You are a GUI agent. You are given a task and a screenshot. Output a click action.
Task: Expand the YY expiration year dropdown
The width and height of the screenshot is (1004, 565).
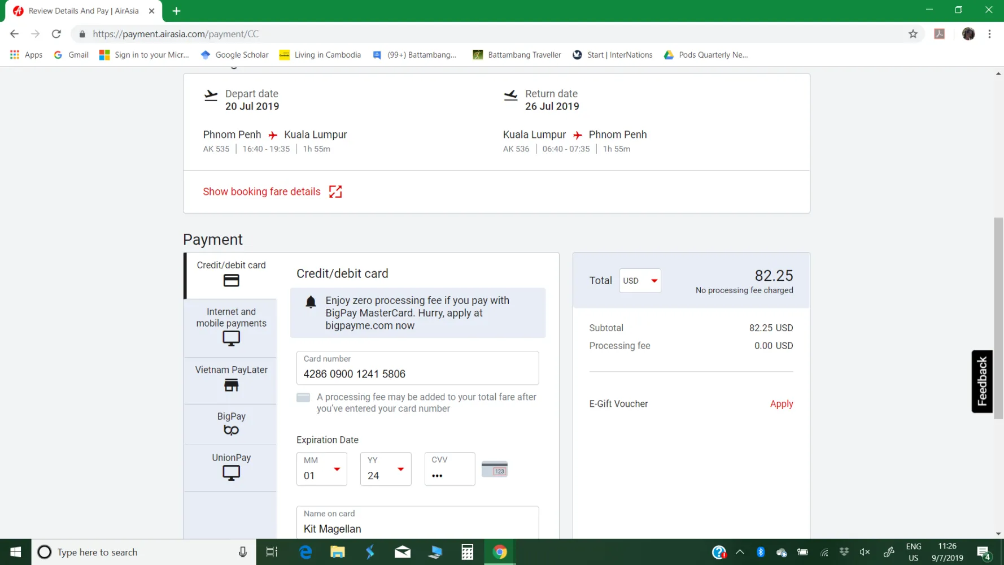(x=386, y=469)
